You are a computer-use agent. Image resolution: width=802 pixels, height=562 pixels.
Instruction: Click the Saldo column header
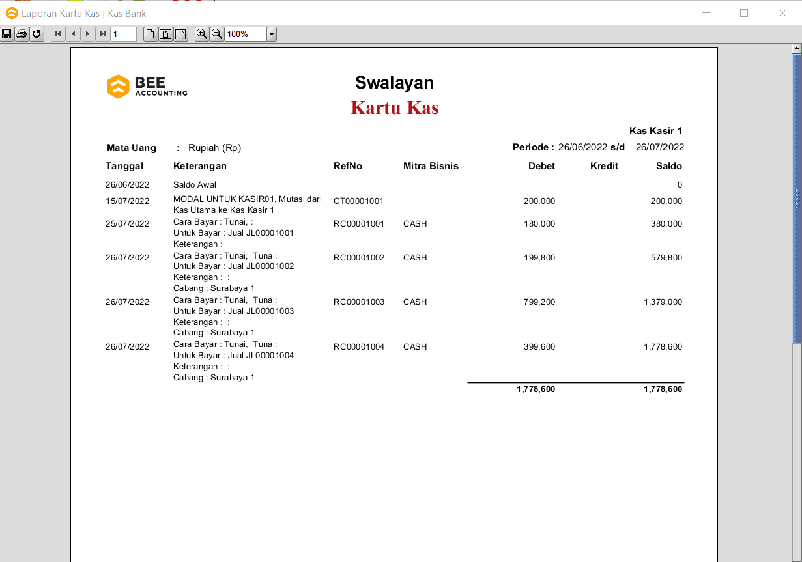(x=669, y=166)
